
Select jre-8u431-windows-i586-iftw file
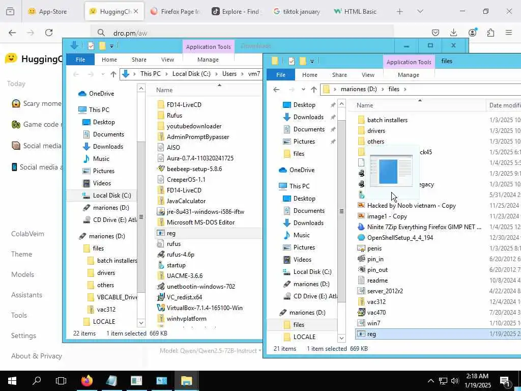coord(205,212)
